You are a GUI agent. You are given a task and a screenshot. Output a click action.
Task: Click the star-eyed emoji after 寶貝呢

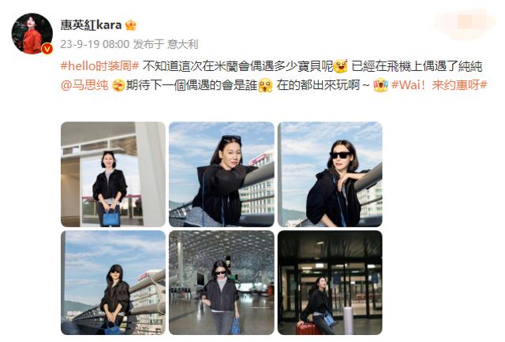(340, 66)
